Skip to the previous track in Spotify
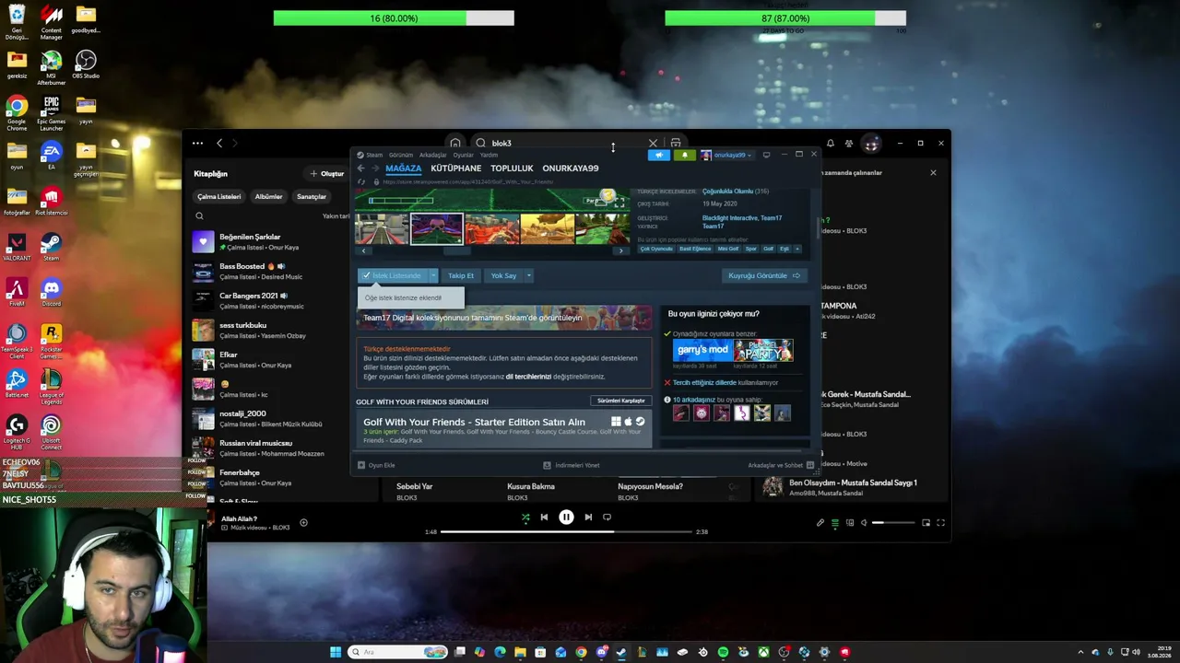The image size is (1180, 663). coord(544,518)
